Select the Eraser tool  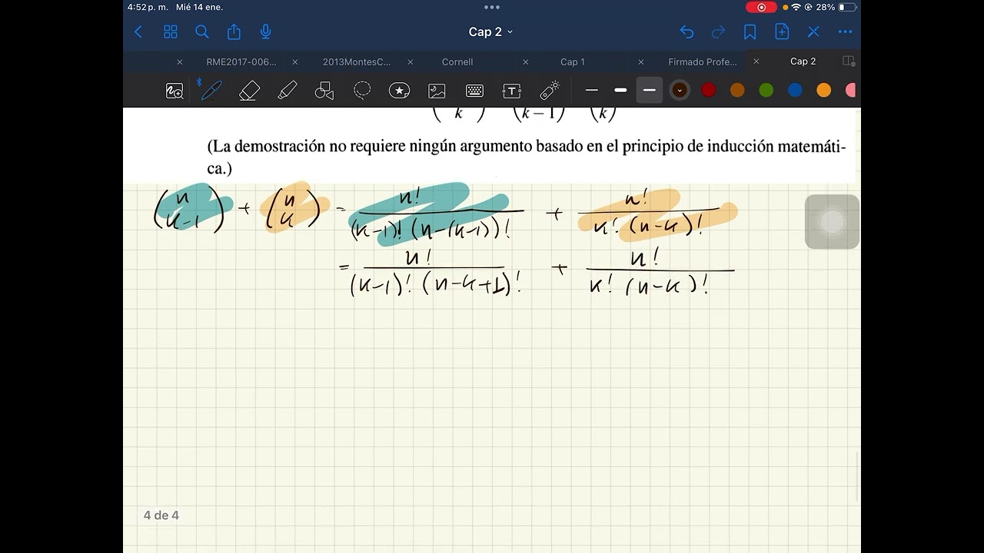pos(249,91)
